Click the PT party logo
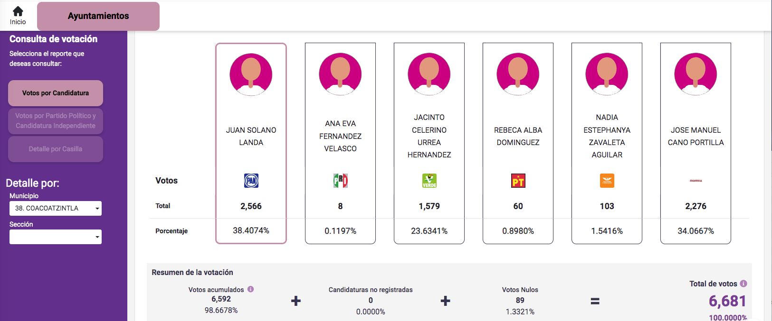Viewport: 772px width, 321px height. point(518,181)
